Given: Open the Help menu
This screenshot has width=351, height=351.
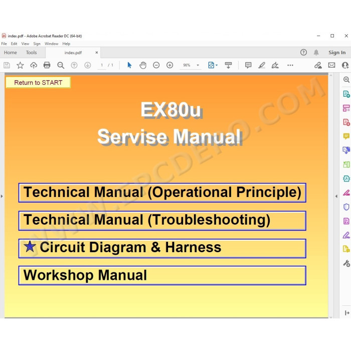Looking at the screenshot, I should 66,44.
